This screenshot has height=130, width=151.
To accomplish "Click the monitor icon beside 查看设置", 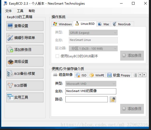I will pyautogui.click(x=10, y=26).
